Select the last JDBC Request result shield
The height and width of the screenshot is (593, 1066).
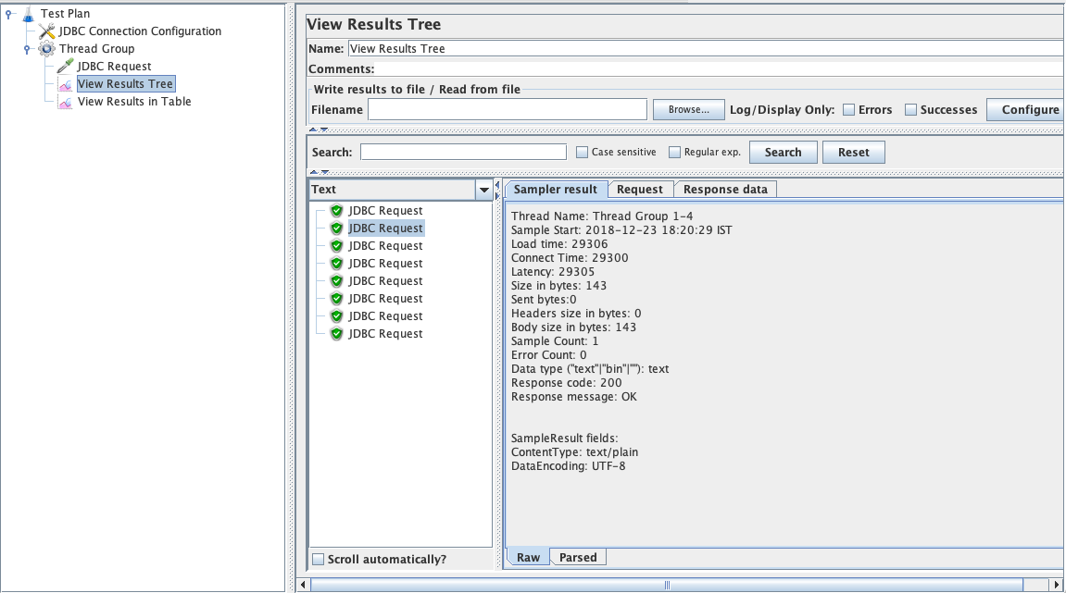point(336,333)
